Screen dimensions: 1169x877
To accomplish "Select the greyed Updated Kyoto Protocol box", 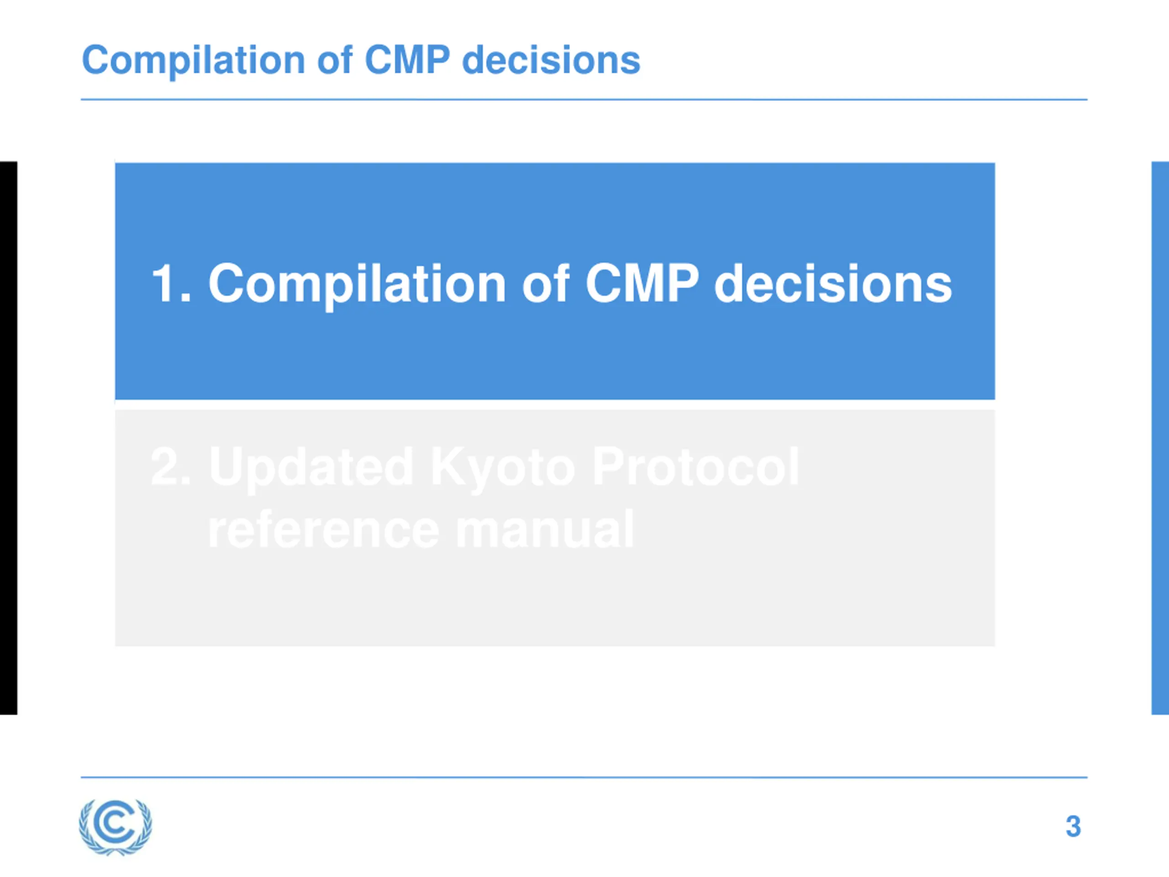I will pos(555,528).
